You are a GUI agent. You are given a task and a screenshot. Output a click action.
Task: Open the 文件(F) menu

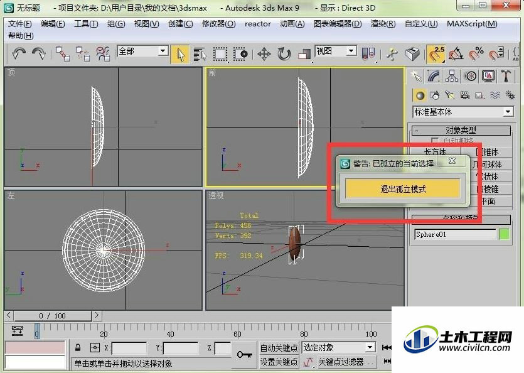point(19,24)
